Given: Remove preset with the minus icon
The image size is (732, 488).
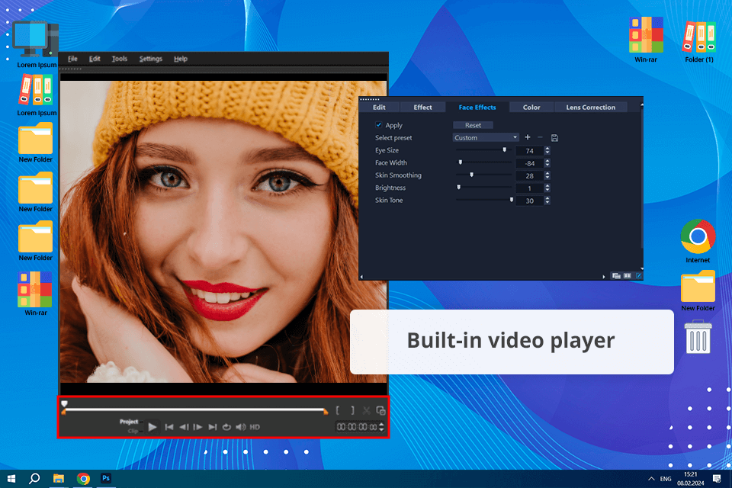Looking at the screenshot, I should [x=540, y=137].
